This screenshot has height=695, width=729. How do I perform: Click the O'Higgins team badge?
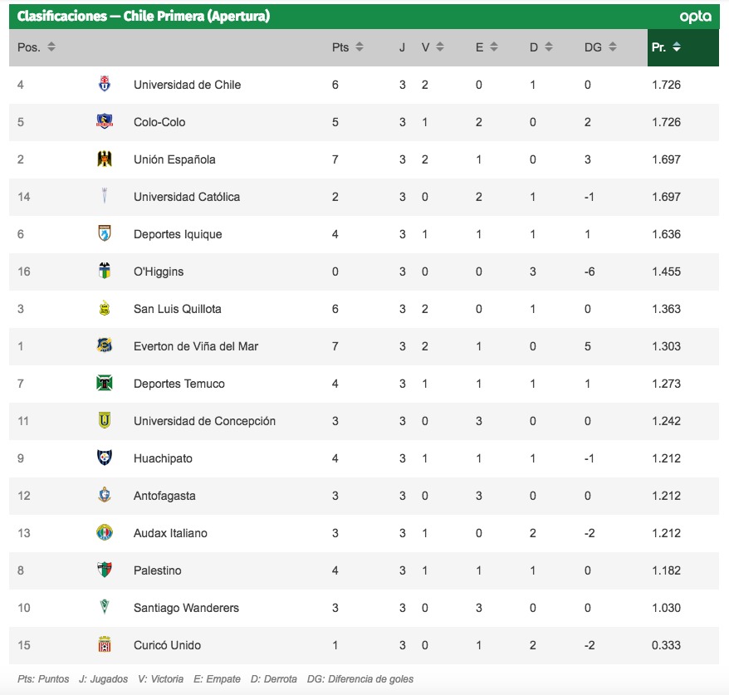point(105,271)
